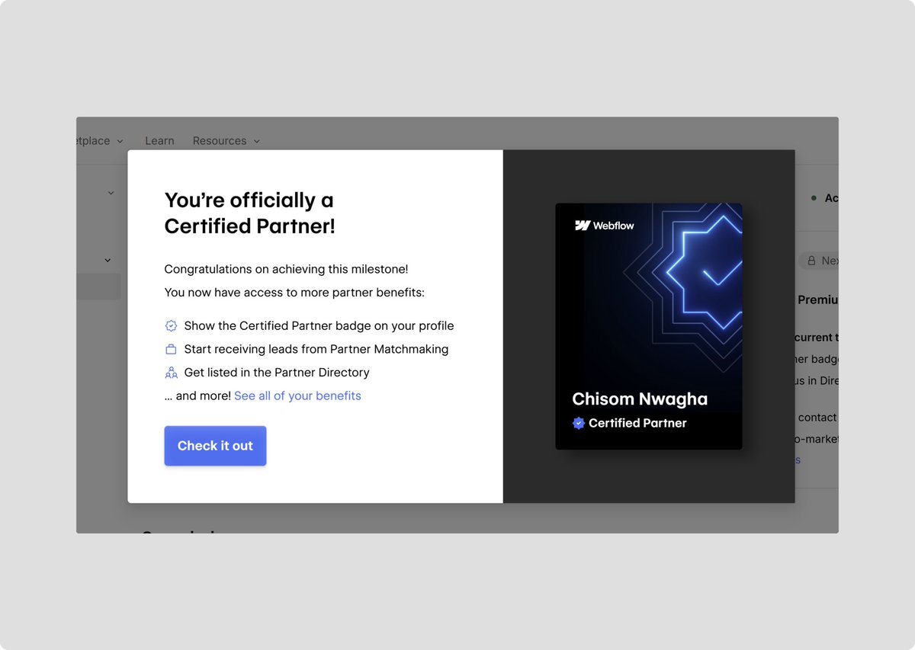The image size is (915, 650).
Task: Select the Chisom Nwagha certificate card
Action: (648, 326)
